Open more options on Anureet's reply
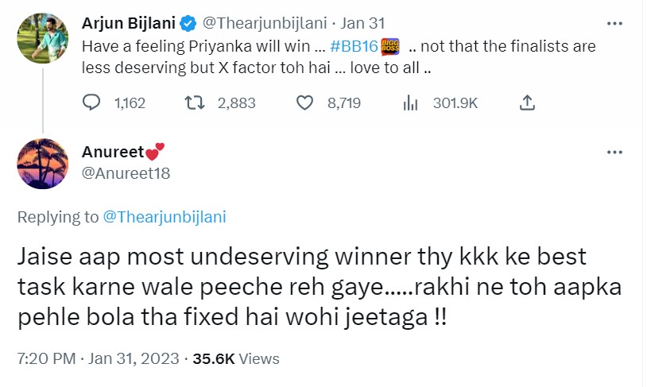647x387 pixels. click(x=614, y=152)
